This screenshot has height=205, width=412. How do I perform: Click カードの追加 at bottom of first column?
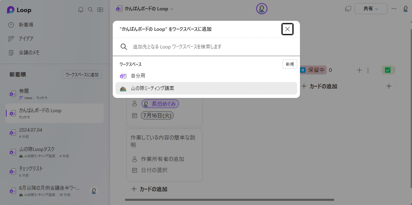click(149, 189)
